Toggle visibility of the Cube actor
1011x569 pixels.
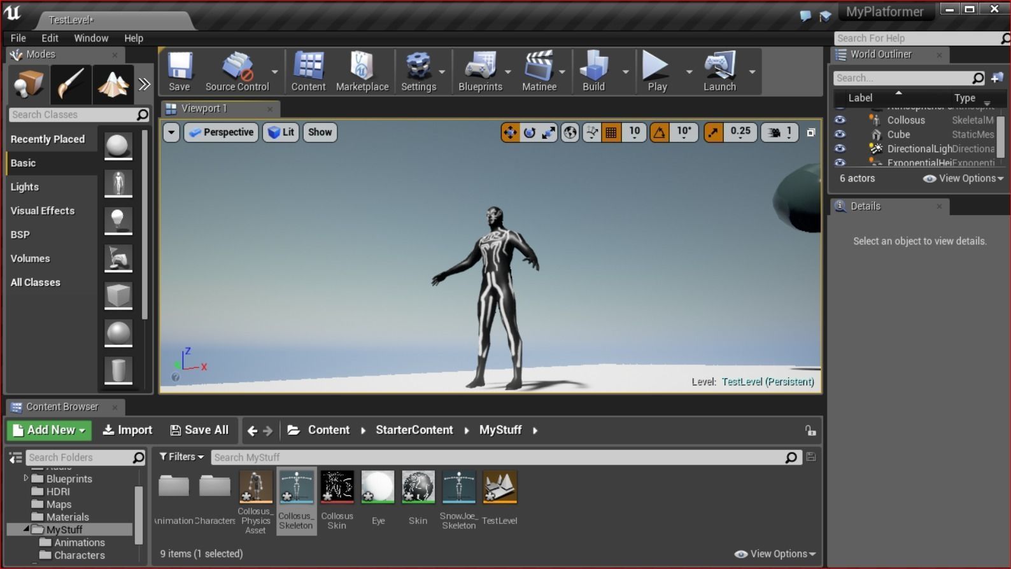coord(840,134)
